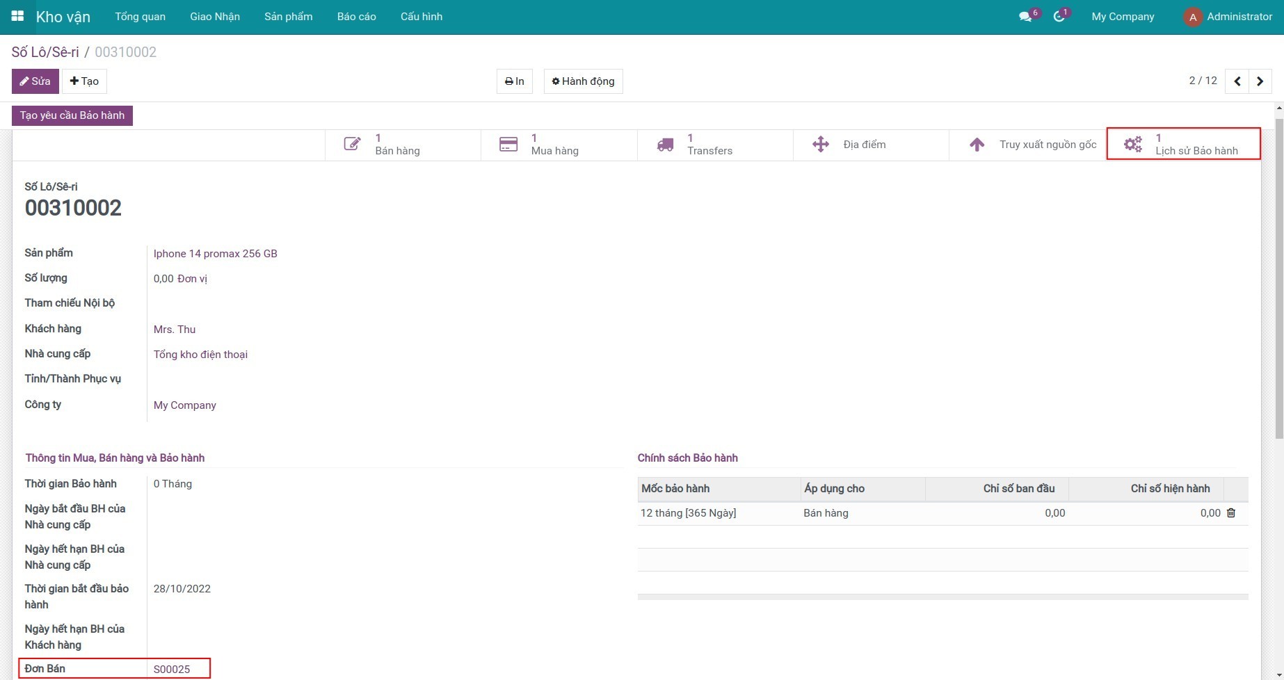Screen dimensions: 1284x680
Task: Open sales order S00025 link
Action: point(172,669)
